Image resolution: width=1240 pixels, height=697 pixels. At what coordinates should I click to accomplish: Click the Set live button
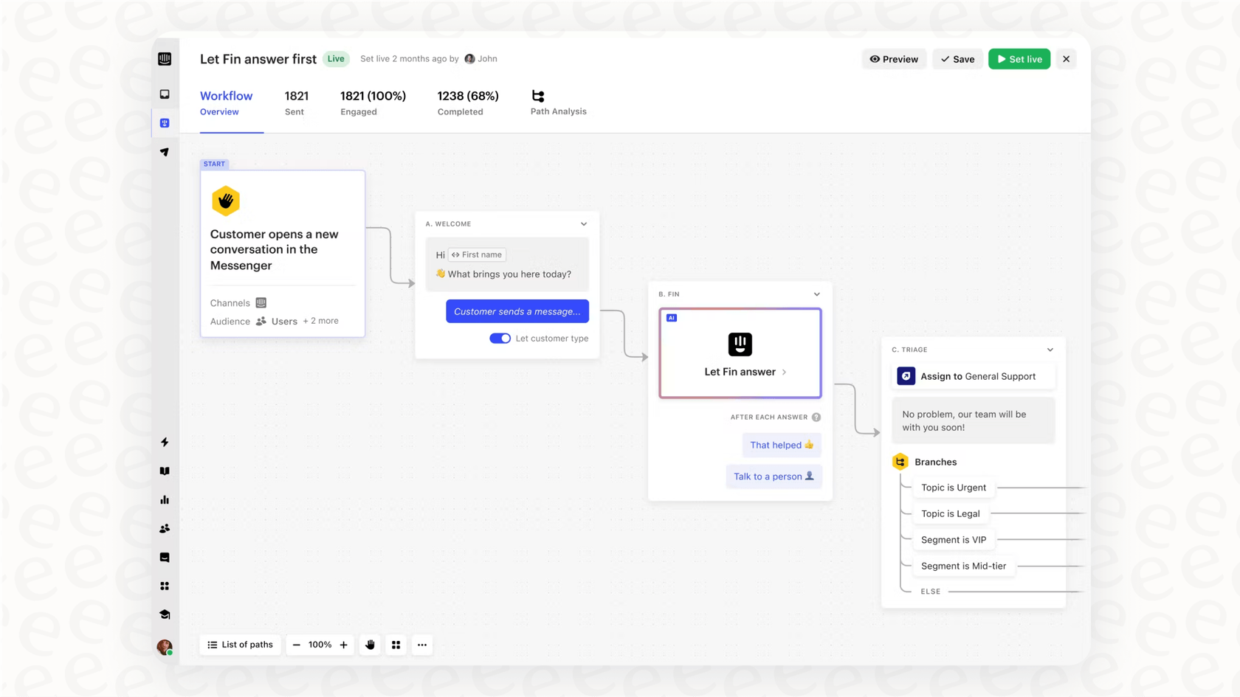[1019, 59]
